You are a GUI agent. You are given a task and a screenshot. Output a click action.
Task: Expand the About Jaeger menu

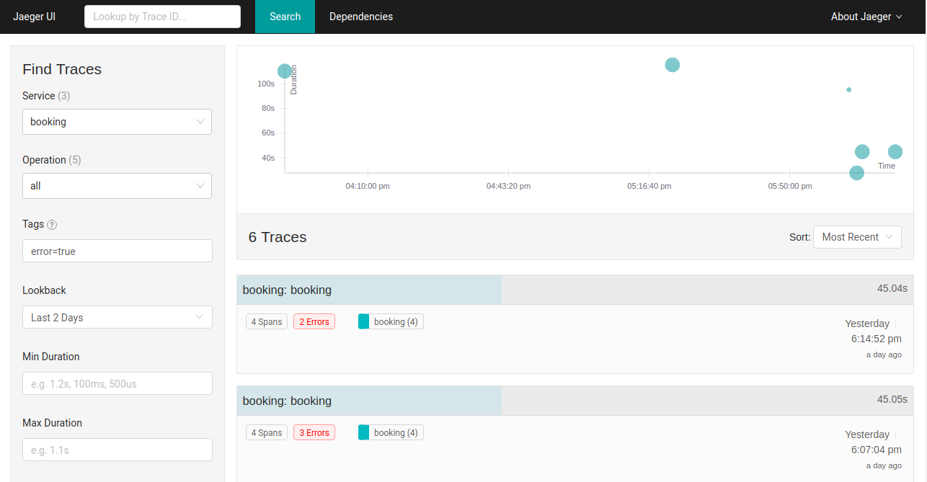pyautogui.click(x=861, y=17)
